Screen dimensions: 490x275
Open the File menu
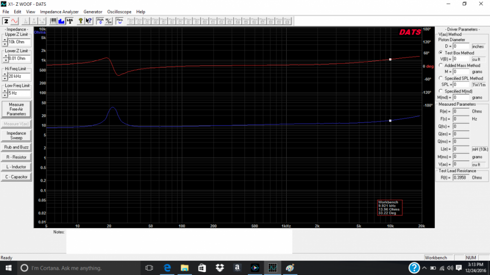coord(6,11)
